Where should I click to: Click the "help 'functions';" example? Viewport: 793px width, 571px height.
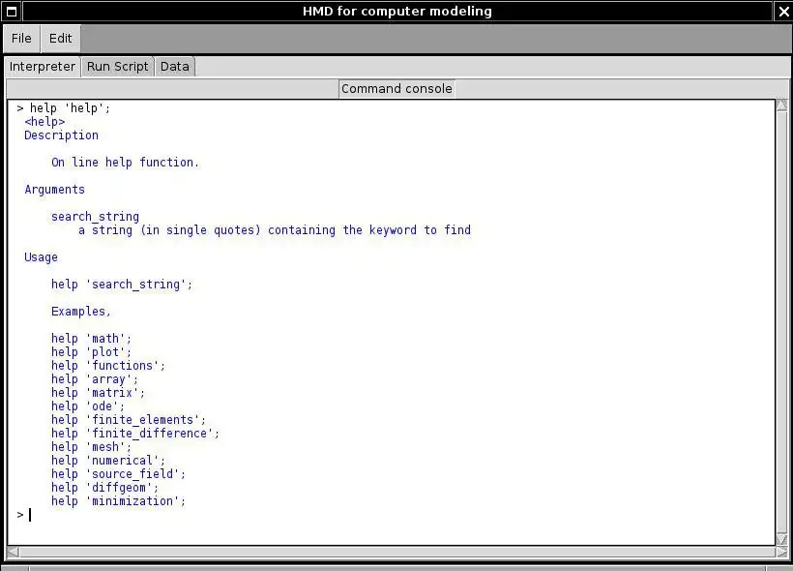click(x=108, y=366)
